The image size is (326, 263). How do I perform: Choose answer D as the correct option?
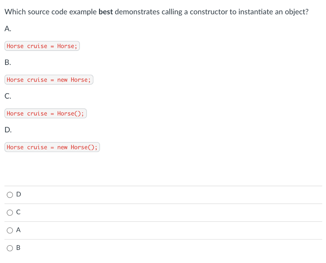tap(10, 195)
